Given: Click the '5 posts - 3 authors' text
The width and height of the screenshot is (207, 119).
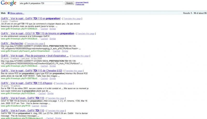Looking at the screenshot, I should [9, 21].
